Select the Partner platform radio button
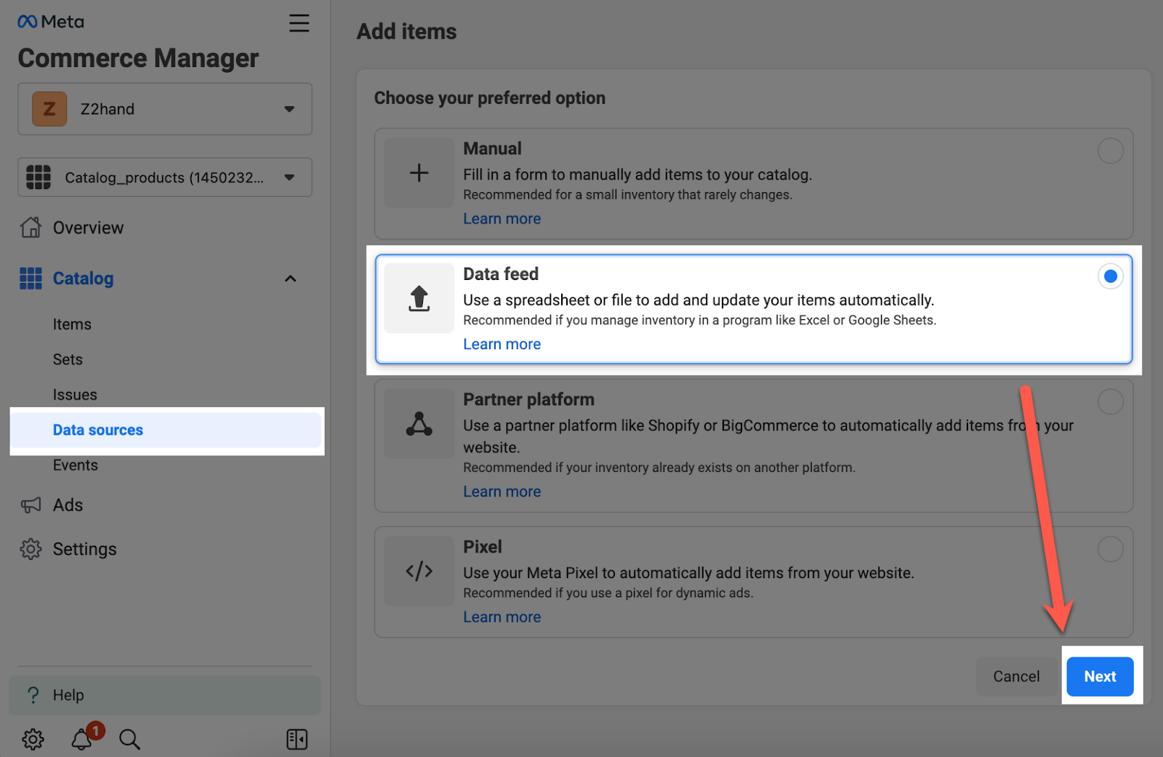The height and width of the screenshot is (757, 1163). (1110, 401)
